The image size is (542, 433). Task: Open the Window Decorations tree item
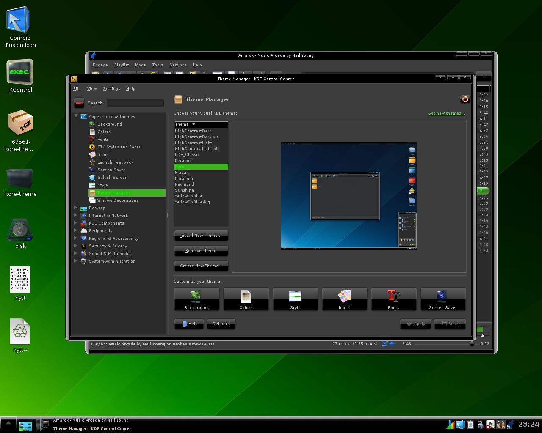click(x=118, y=200)
